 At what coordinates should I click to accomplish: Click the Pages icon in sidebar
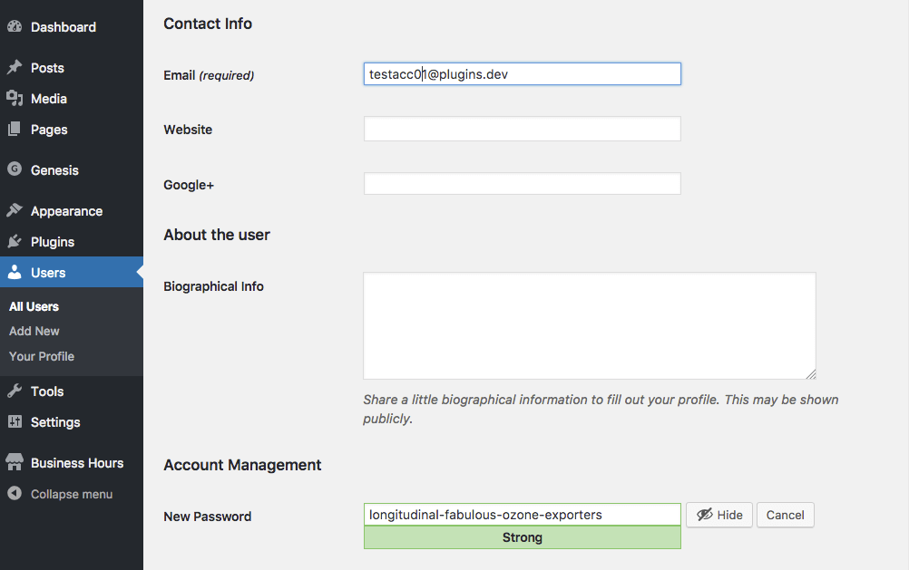click(x=15, y=130)
